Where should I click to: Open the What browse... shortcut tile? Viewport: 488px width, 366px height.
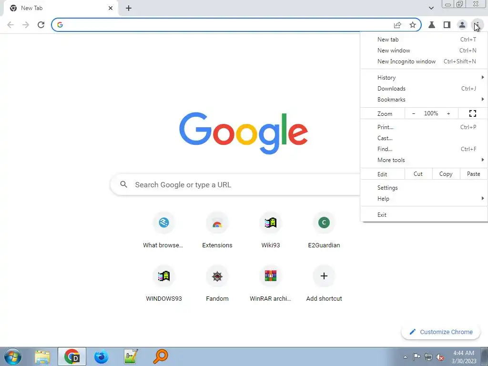pos(164,231)
